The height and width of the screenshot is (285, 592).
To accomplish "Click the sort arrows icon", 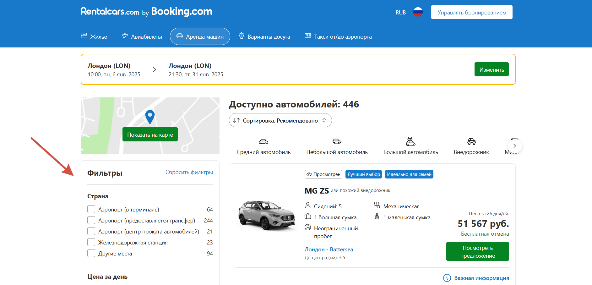I will click(x=236, y=120).
